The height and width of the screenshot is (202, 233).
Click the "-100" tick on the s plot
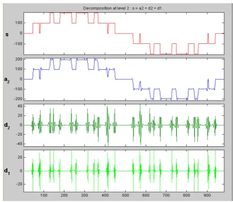(x=18, y=44)
